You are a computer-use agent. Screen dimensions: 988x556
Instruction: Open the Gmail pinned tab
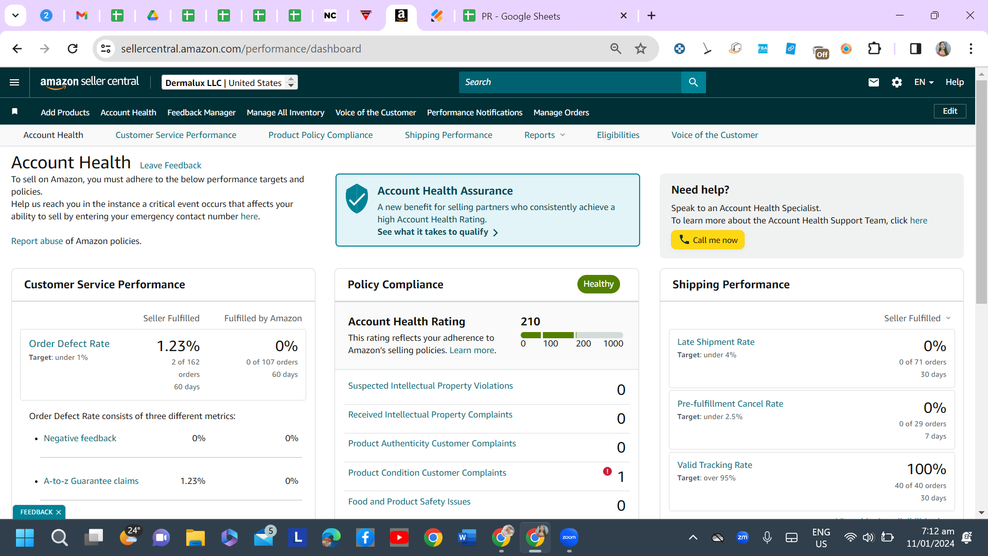(82, 15)
